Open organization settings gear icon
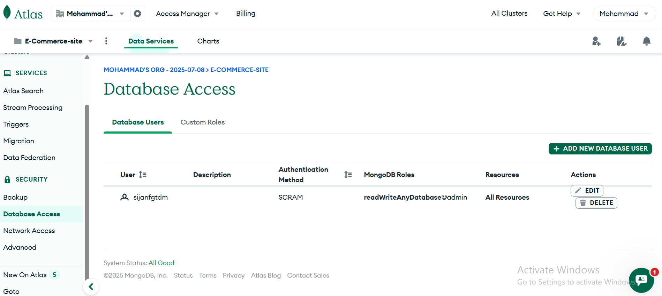662x296 pixels. pos(137,14)
